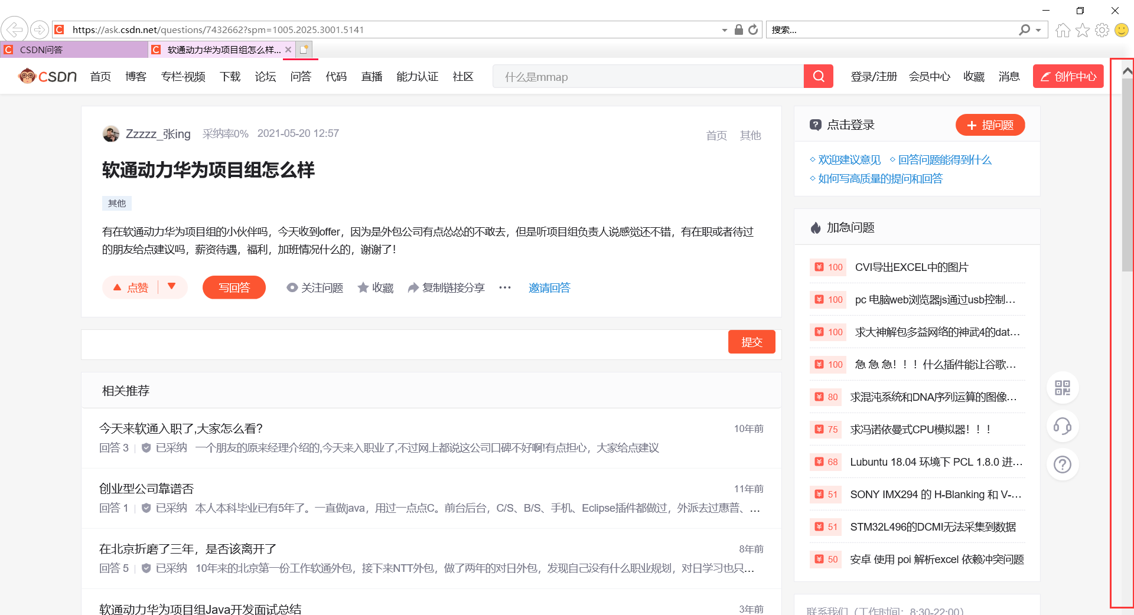Viewport: 1134px width, 615px height.
Task: Click 消息 in the top bar
Action: (x=1009, y=76)
